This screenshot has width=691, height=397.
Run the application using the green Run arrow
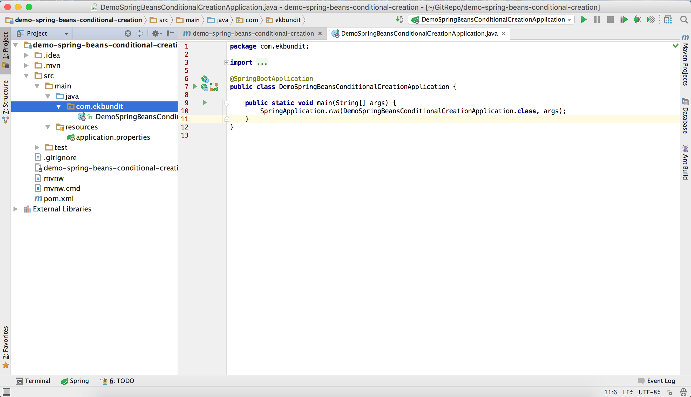coord(583,19)
